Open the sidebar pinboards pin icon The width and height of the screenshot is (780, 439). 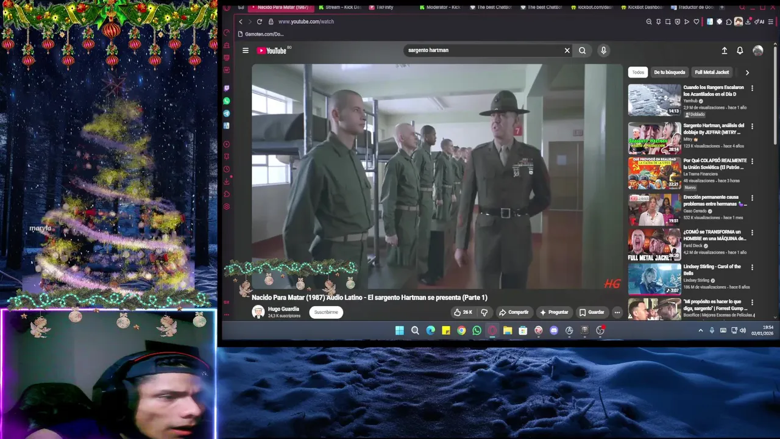(227, 157)
